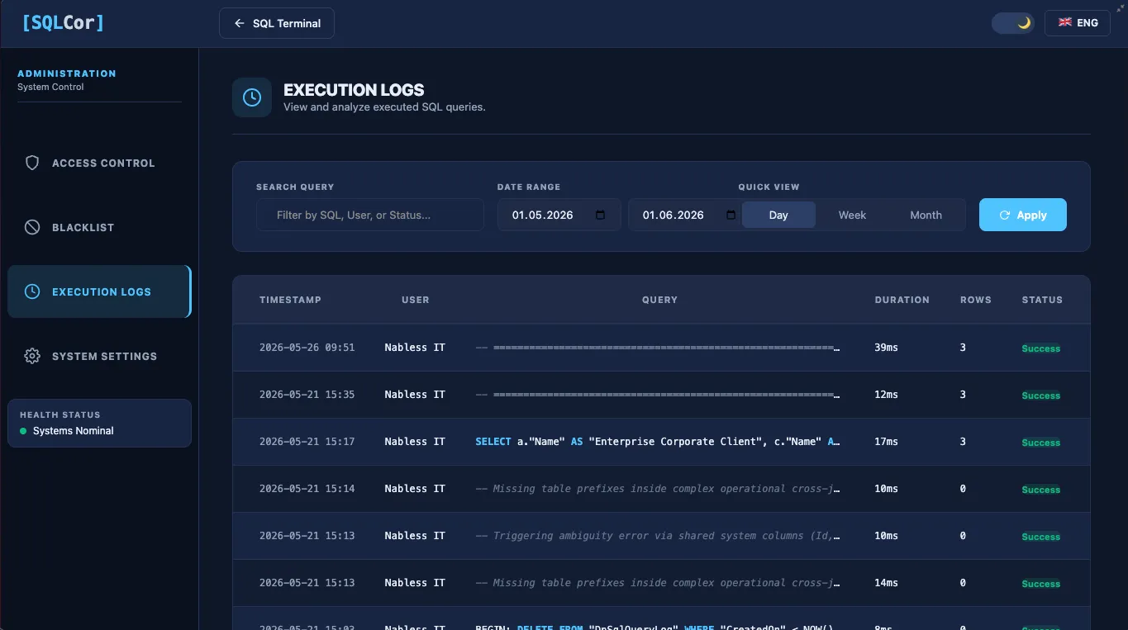This screenshot has height=630, width=1128.
Task: Click Nabless IT user in 15:35 row
Action: pyautogui.click(x=415, y=395)
